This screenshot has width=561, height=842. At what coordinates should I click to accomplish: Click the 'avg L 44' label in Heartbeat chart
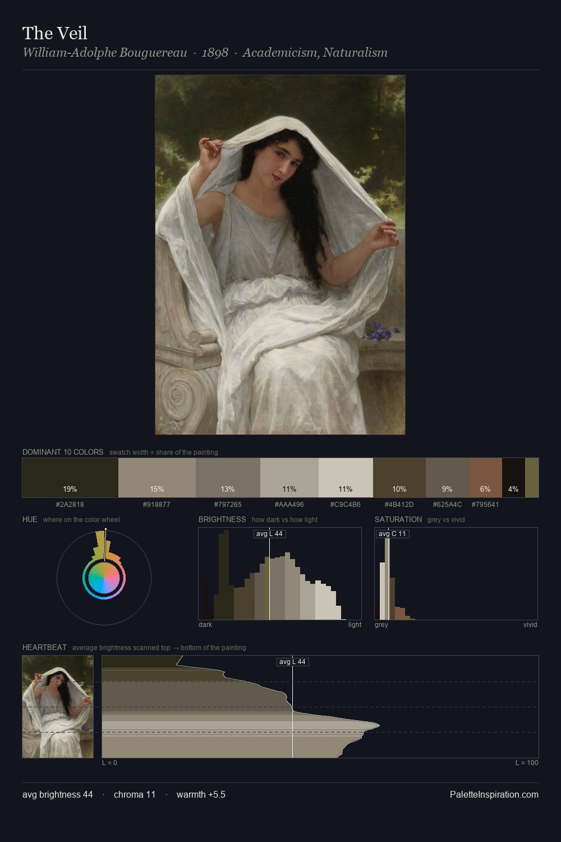click(x=293, y=662)
